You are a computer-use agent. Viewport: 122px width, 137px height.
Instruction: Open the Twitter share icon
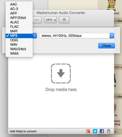95,131
